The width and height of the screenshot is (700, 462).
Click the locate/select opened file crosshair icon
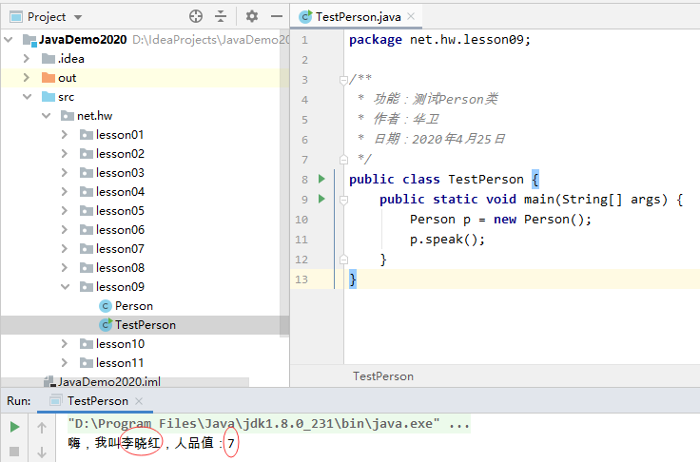click(196, 16)
